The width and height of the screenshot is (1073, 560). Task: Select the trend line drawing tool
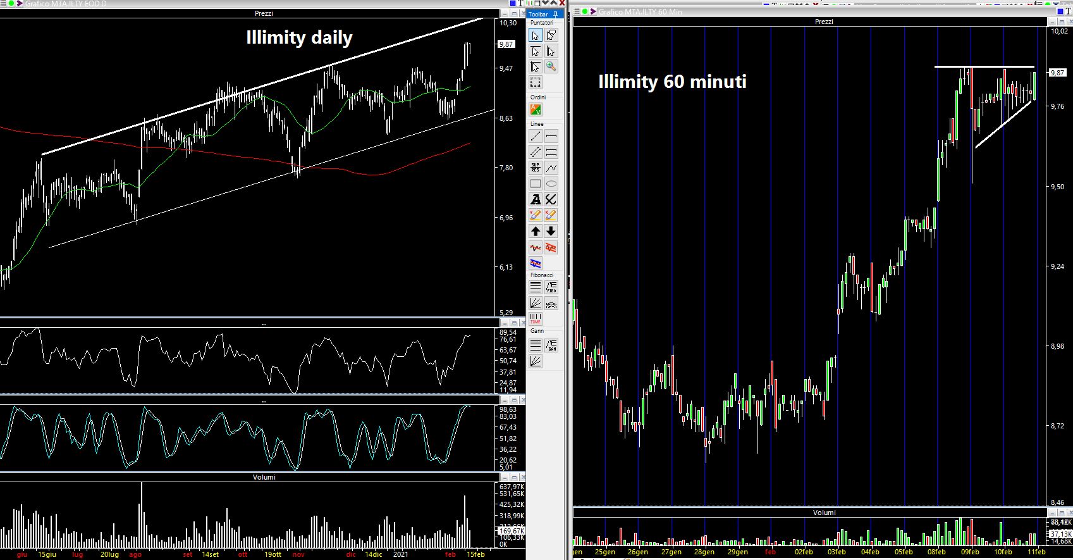(x=536, y=136)
